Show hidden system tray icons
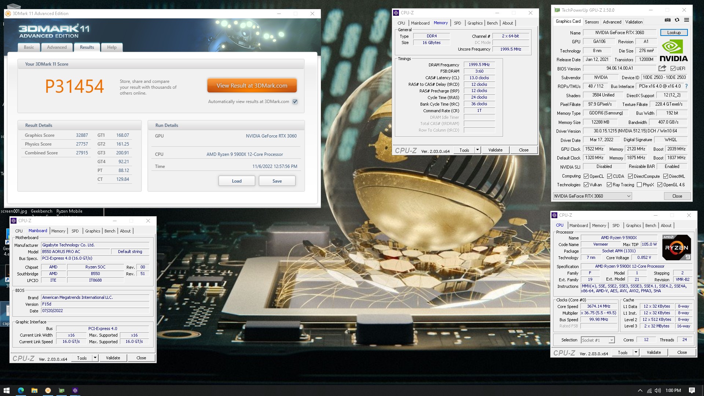Screen dimensions: 704x396 click(640, 390)
